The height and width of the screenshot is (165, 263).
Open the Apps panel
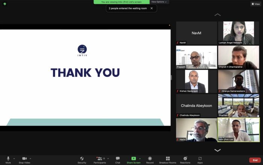[200, 160]
